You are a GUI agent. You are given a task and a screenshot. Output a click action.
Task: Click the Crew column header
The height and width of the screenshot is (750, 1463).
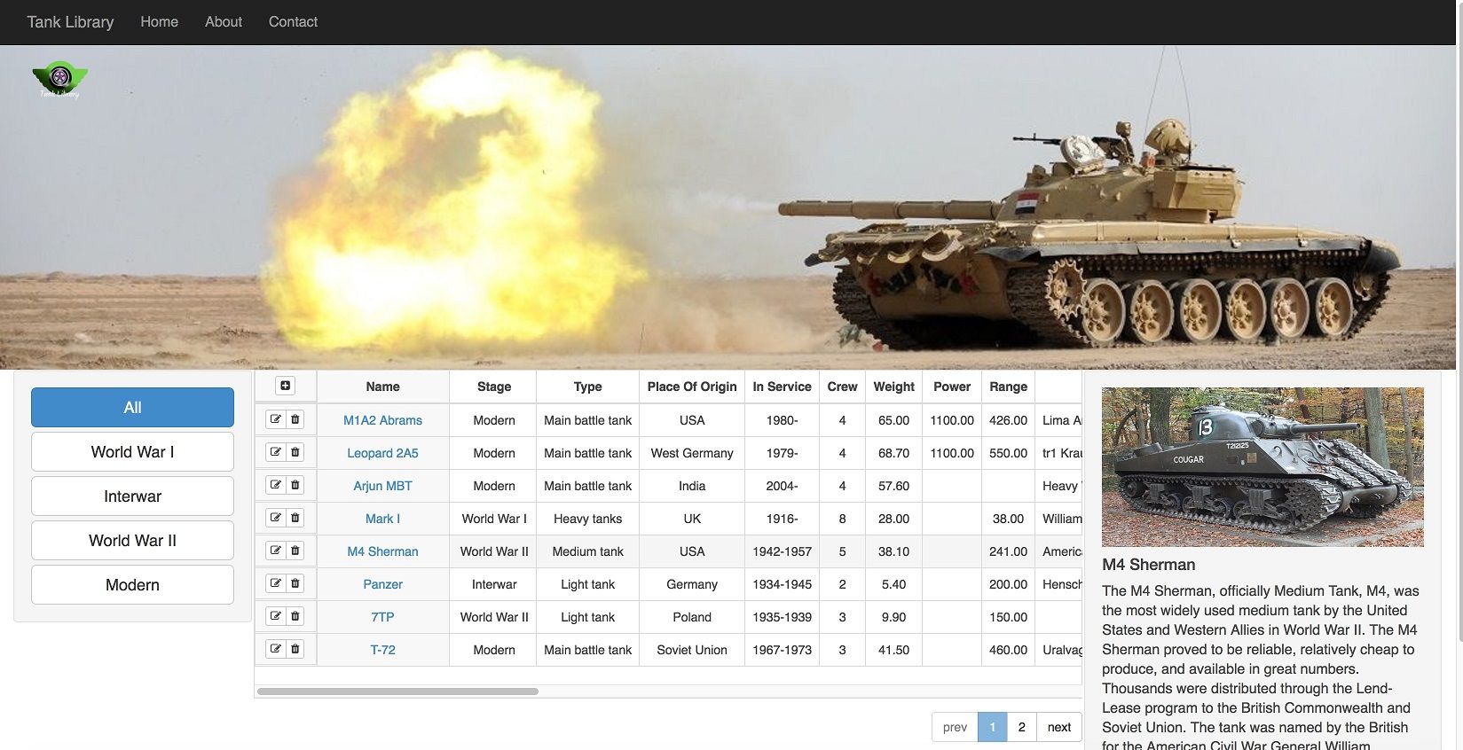click(842, 387)
